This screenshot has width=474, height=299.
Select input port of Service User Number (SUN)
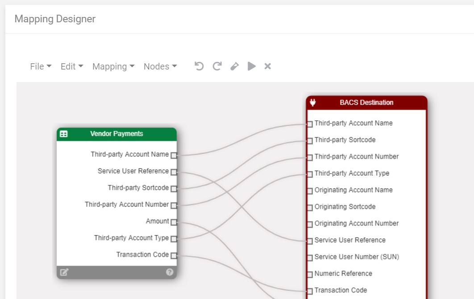coord(310,258)
